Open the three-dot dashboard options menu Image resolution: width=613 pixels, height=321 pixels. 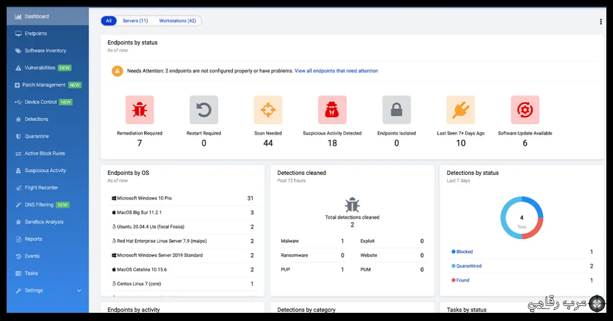[601, 21]
